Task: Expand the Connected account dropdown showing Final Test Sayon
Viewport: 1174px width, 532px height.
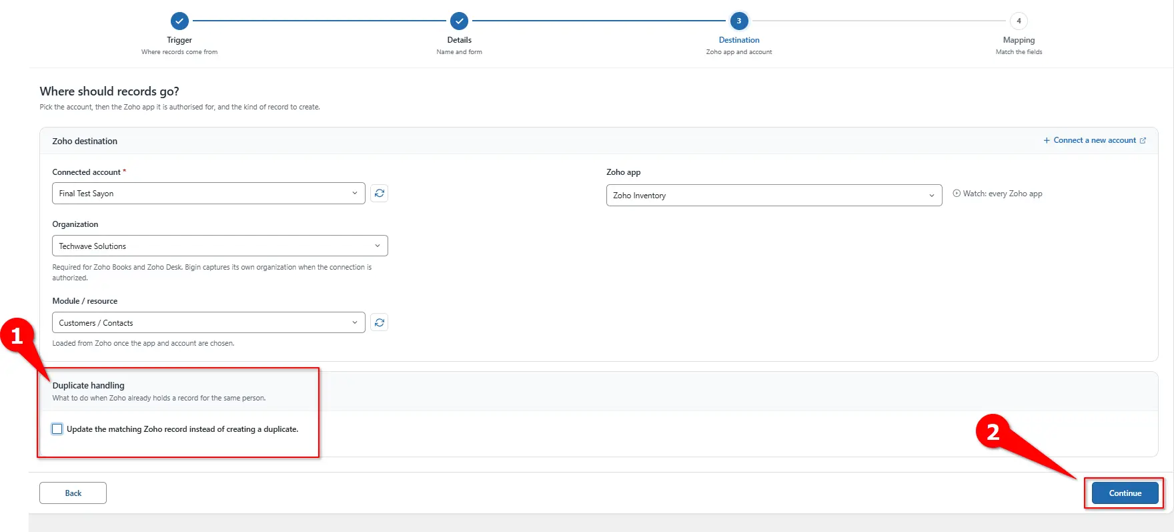Action: coord(209,194)
